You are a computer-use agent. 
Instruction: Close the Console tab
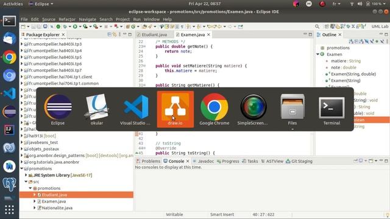point(188,161)
